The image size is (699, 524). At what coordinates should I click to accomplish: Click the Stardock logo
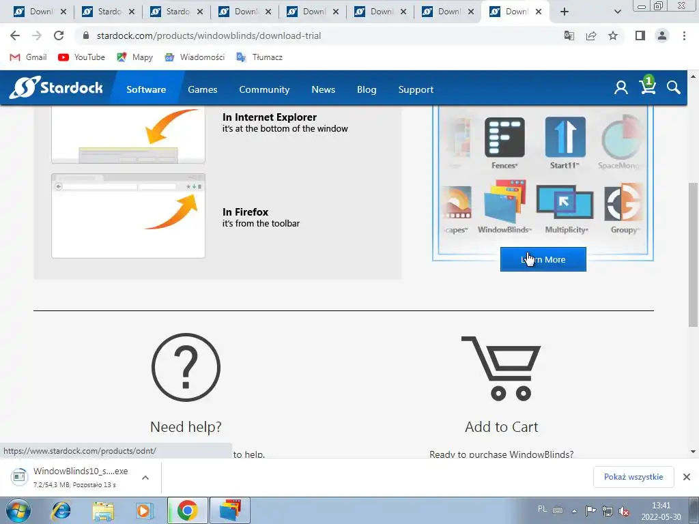(x=56, y=87)
